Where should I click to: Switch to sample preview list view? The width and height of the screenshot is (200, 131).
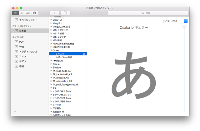point(15,13)
